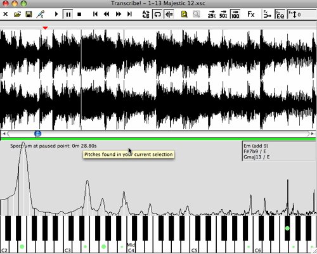
Task: Click the Fx pitch transposition field
Action: pyautogui.click(x=302, y=15)
